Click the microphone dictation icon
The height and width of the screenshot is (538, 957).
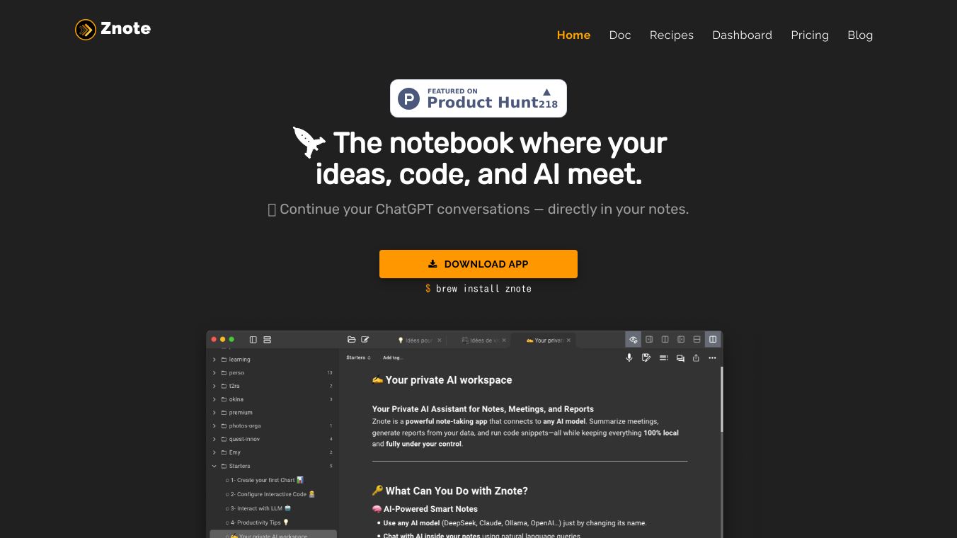pos(629,358)
